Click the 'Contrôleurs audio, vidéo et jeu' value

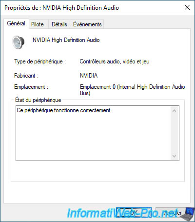[x=115, y=61]
